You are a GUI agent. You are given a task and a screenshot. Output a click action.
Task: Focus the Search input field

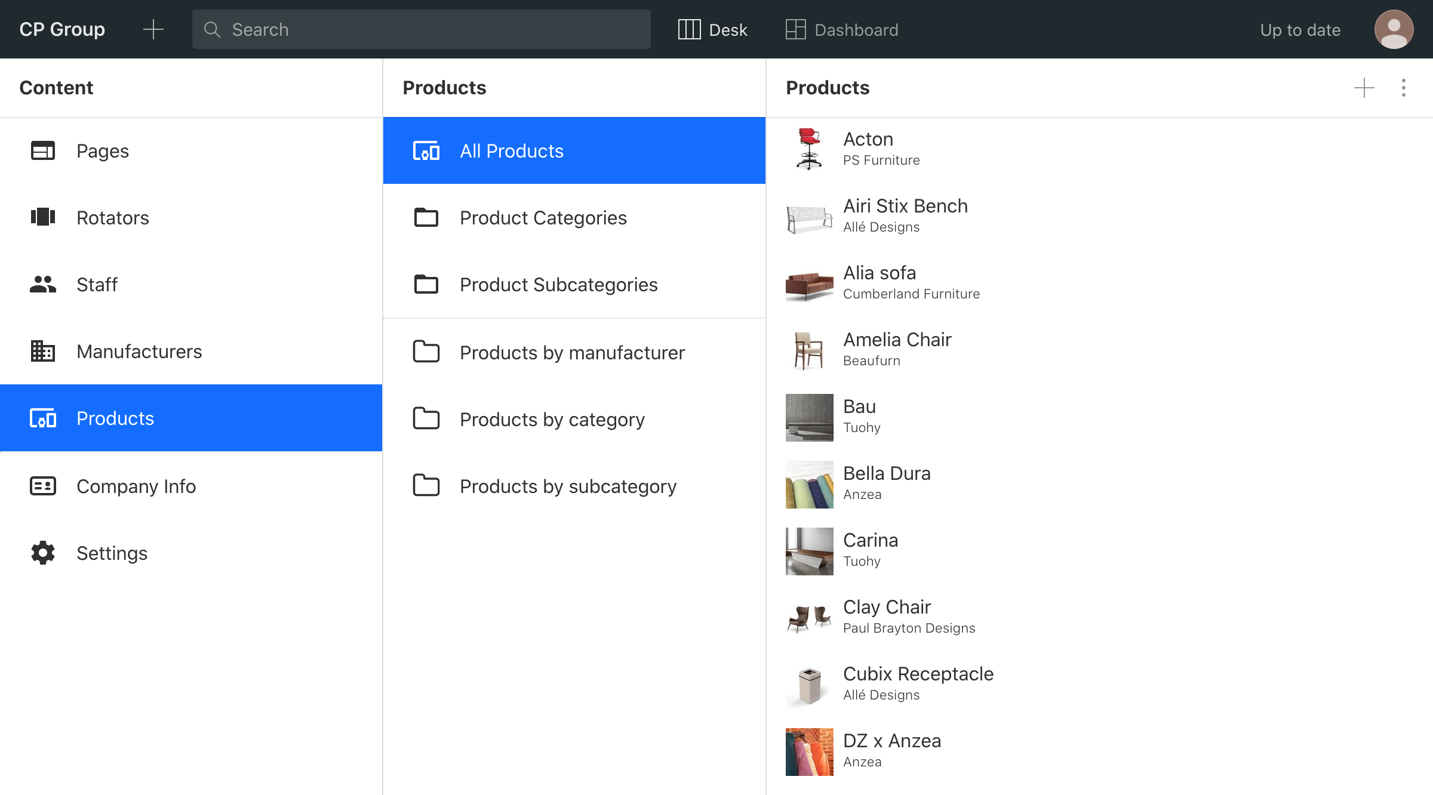[422, 29]
